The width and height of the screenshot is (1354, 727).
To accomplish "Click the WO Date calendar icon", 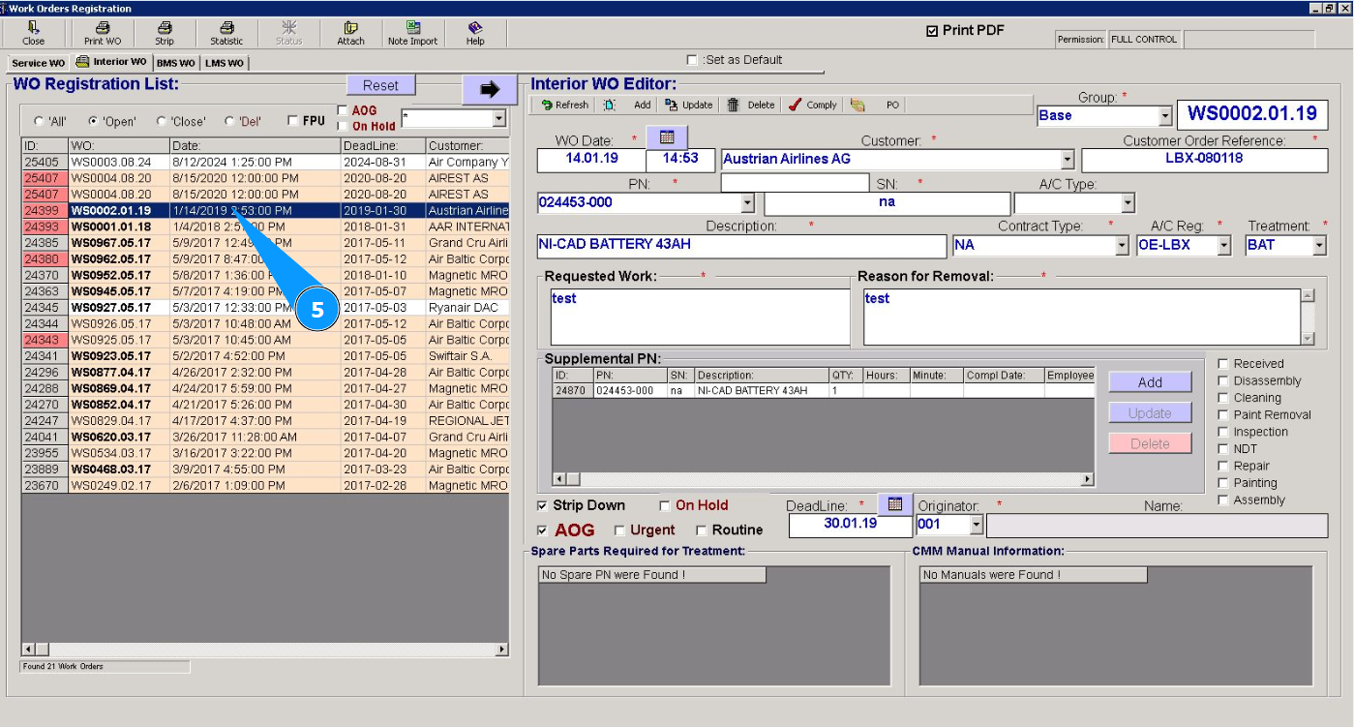I will coord(667,136).
